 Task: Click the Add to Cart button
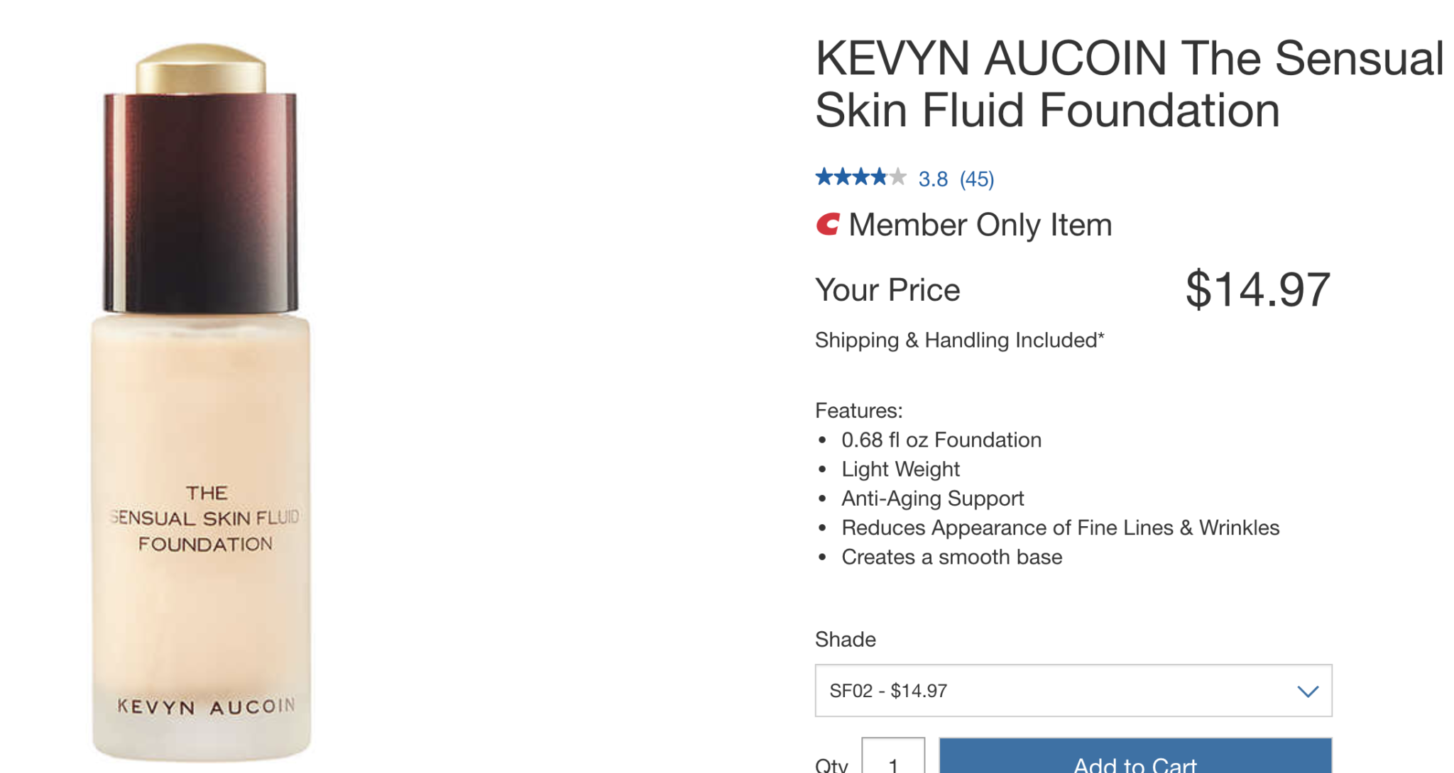[1135, 756]
